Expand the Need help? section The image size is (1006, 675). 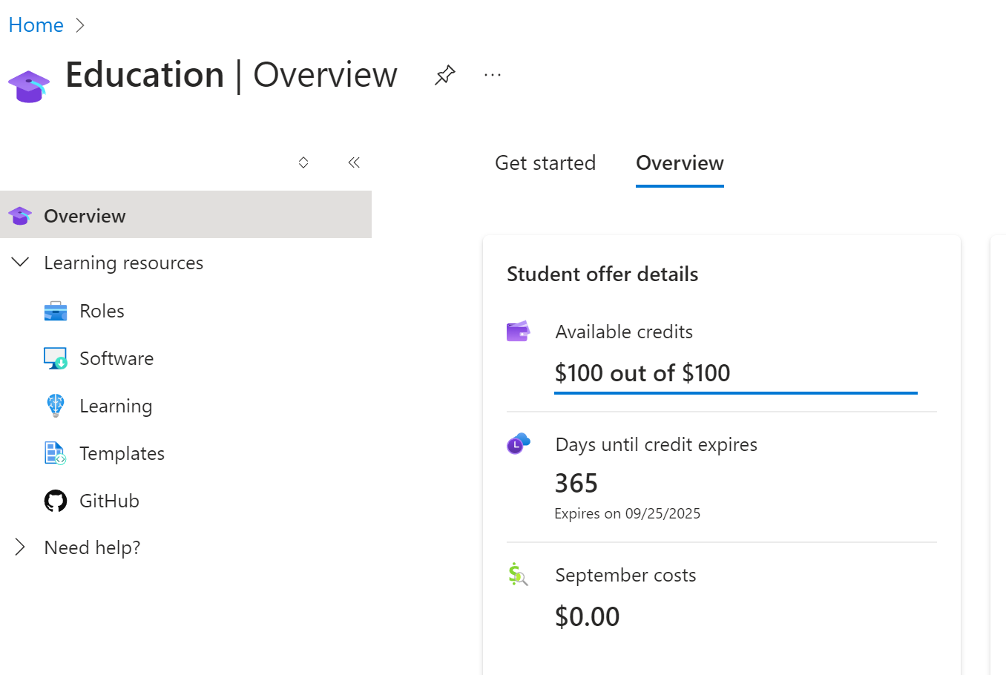point(21,547)
